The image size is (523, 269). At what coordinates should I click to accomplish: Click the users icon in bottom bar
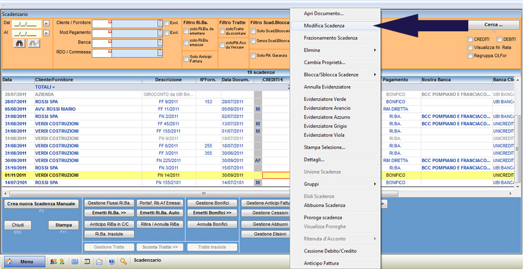pos(53,262)
